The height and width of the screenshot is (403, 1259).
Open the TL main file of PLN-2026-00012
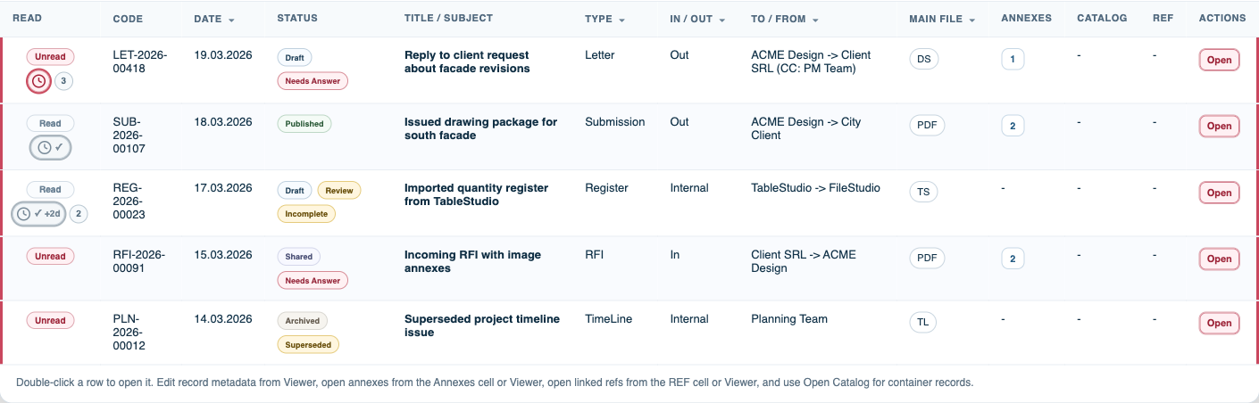(x=923, y=323)
